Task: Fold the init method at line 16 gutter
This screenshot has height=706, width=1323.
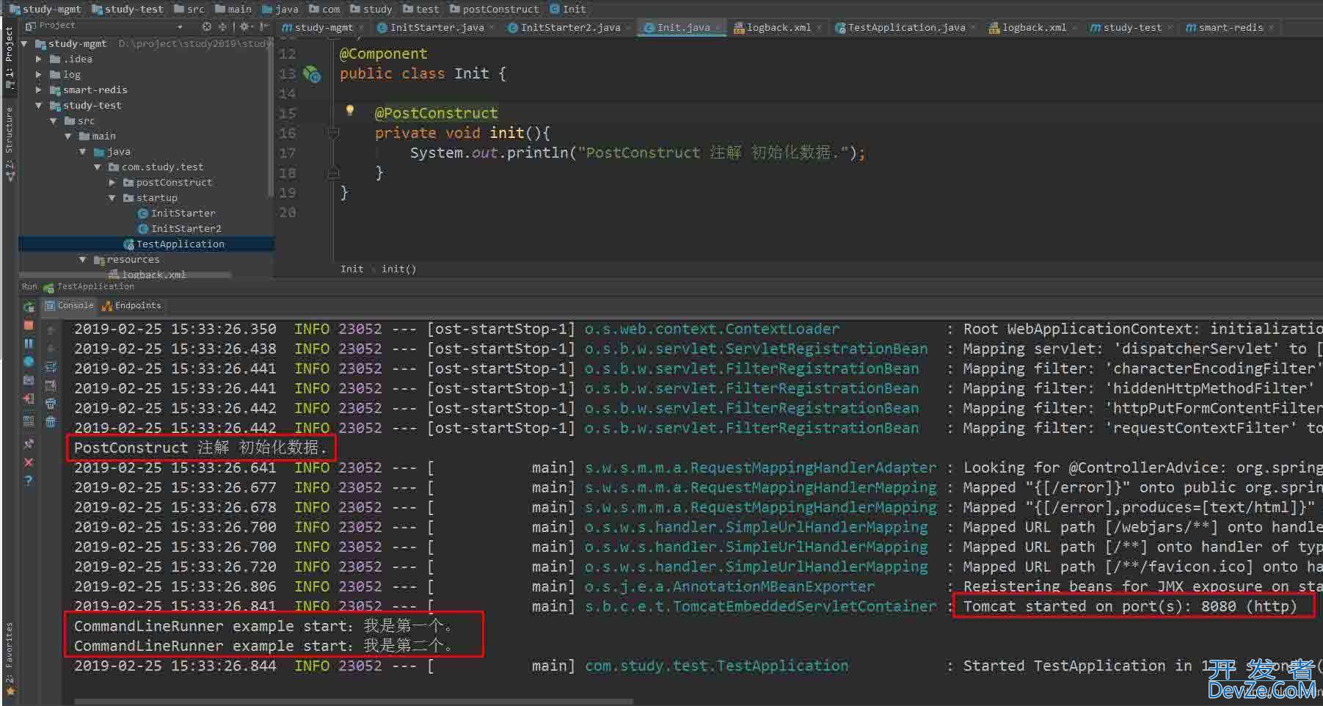Action: (332, 134)
